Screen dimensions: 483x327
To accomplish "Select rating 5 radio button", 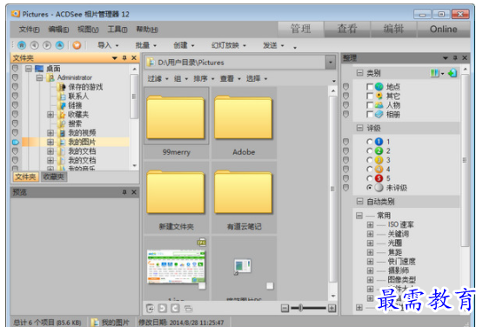I will (370, 178).
